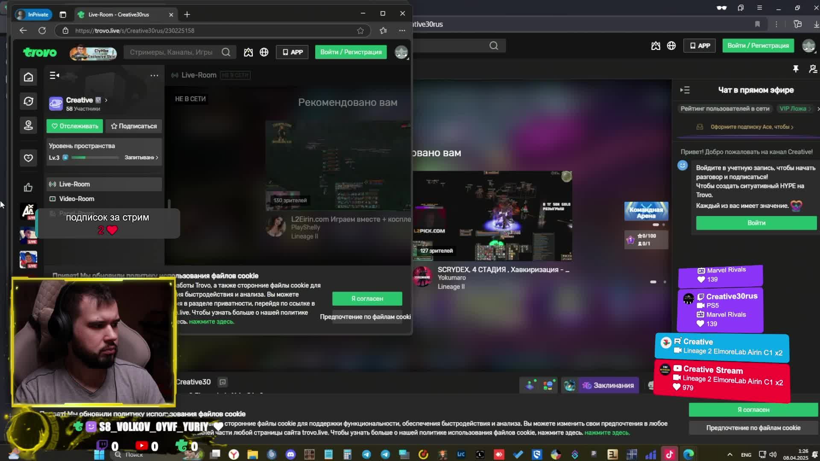The image size is (820, 461).
Task: Click the search magnifier in Trovo search bar
Action: (226, 52)
